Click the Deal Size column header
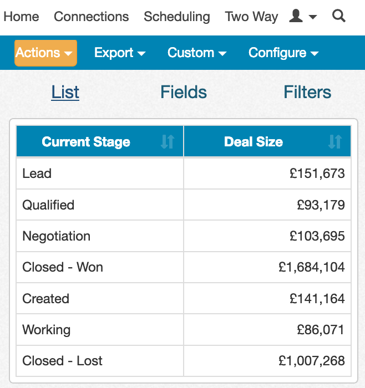The width and height of the screenshot is (365, 388). click(x=267, y=141)
